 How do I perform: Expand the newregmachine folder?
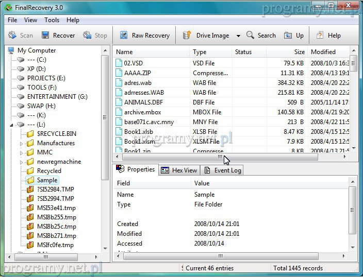(22, 162)
